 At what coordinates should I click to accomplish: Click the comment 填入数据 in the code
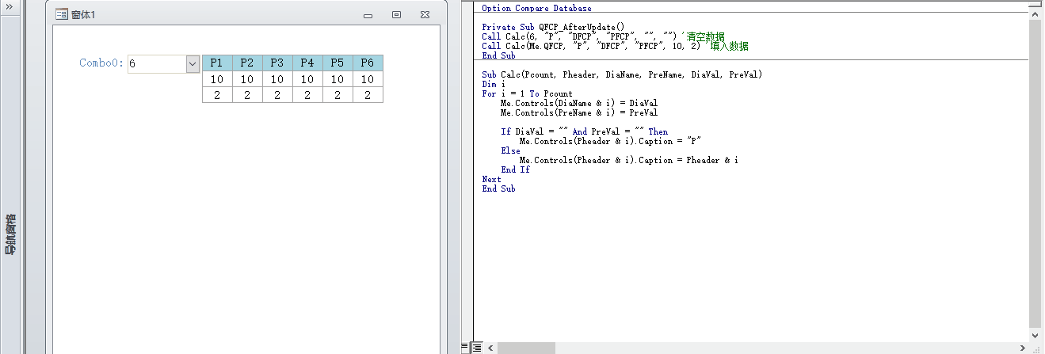click(729, 46)
